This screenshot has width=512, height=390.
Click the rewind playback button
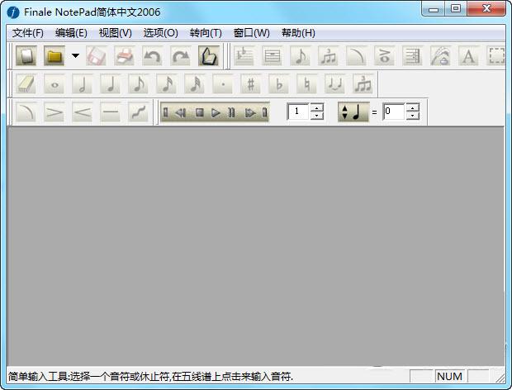pyautogui.click(x=181, y=113)
